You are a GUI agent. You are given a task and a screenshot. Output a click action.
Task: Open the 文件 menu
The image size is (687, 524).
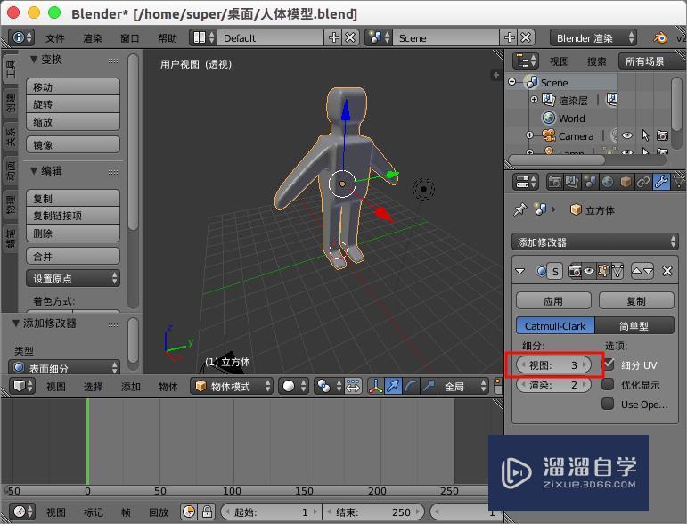coord(54,38)
